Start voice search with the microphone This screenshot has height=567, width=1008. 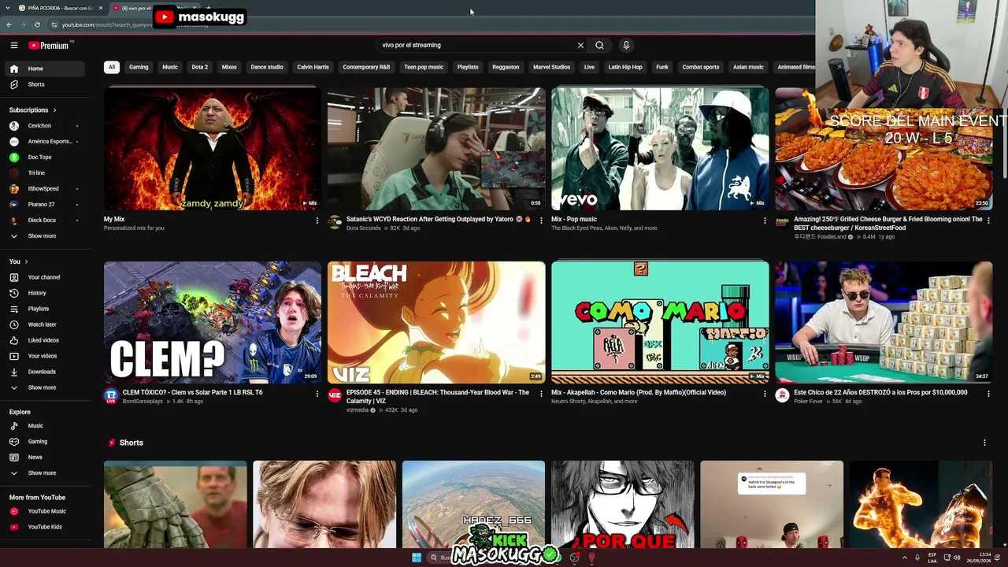click(x=626, y=45)
